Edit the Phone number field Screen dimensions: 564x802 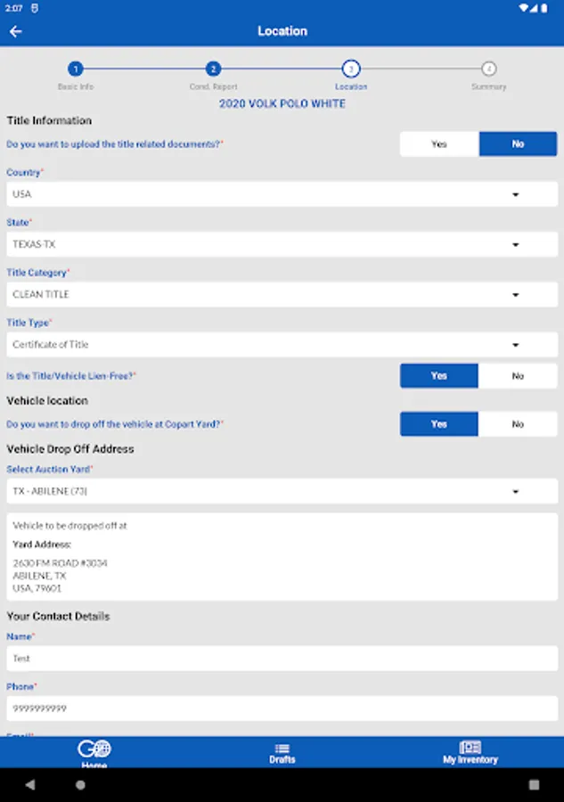pyautogui.click(x=282, y=708)
